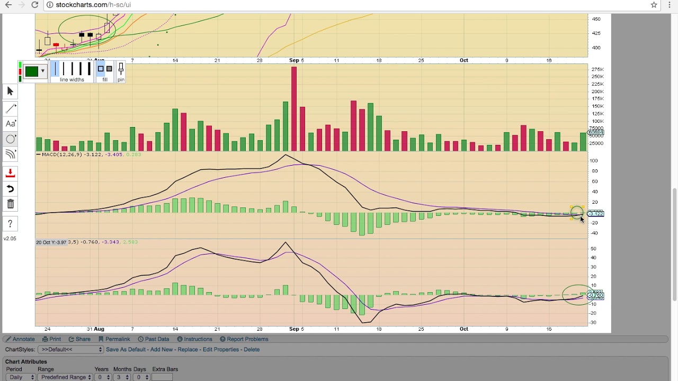Bookmark this page with the star
Screen dimensions: 678x381
tap(654, 5)
